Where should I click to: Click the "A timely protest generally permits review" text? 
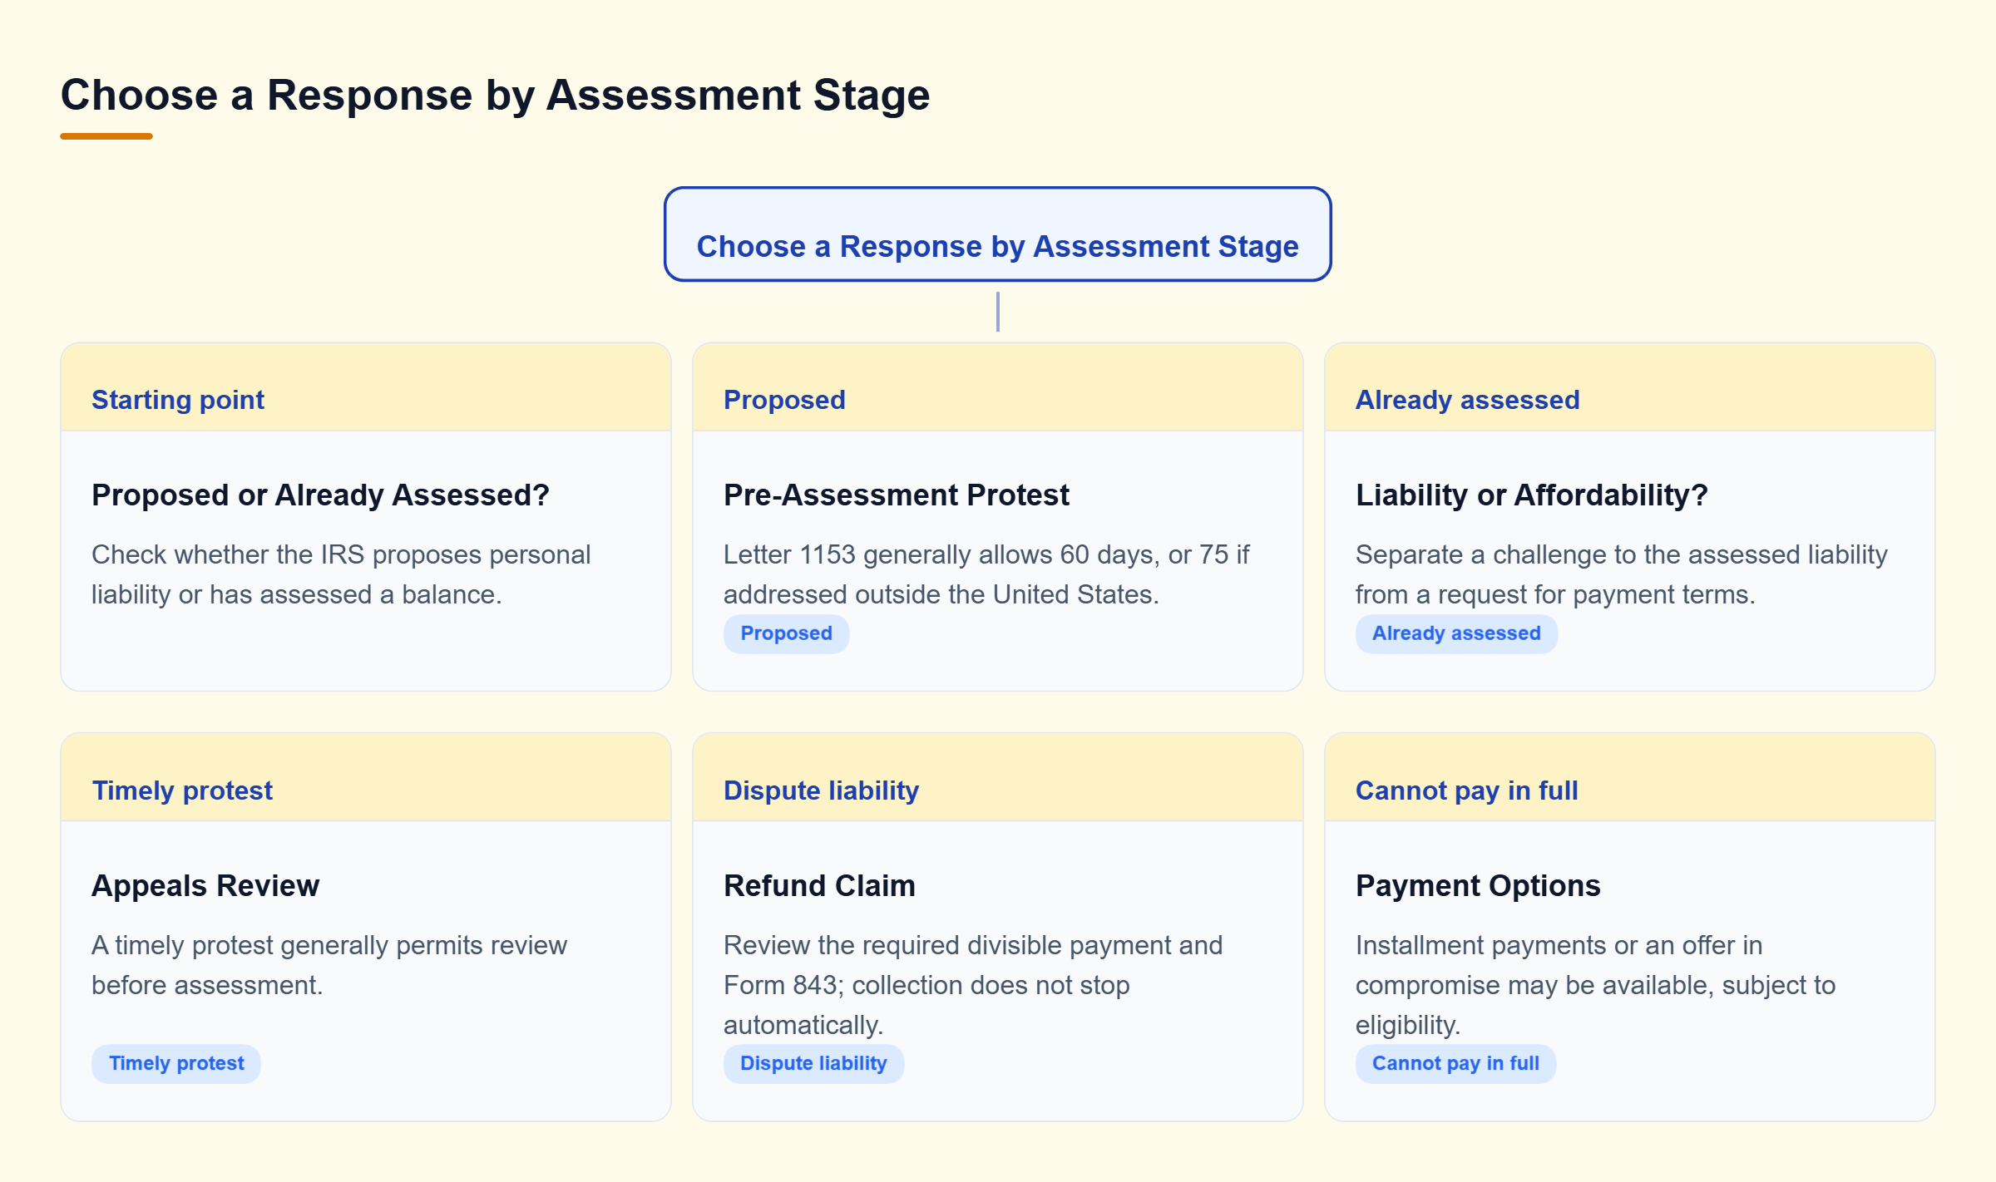329,965
